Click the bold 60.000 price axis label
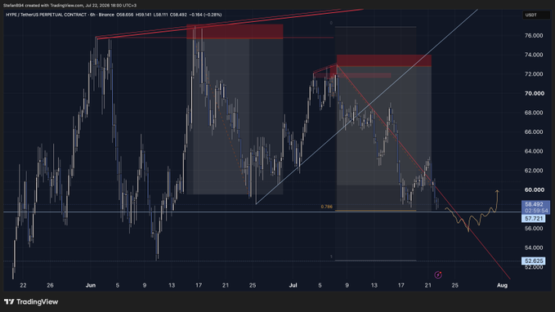Image resolution: width=555 pixels, height=312 pixels. tap(534, 189)
